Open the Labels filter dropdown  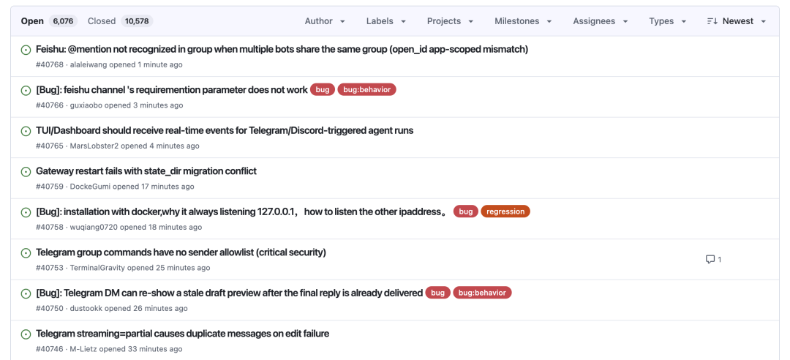click(386, 21)
